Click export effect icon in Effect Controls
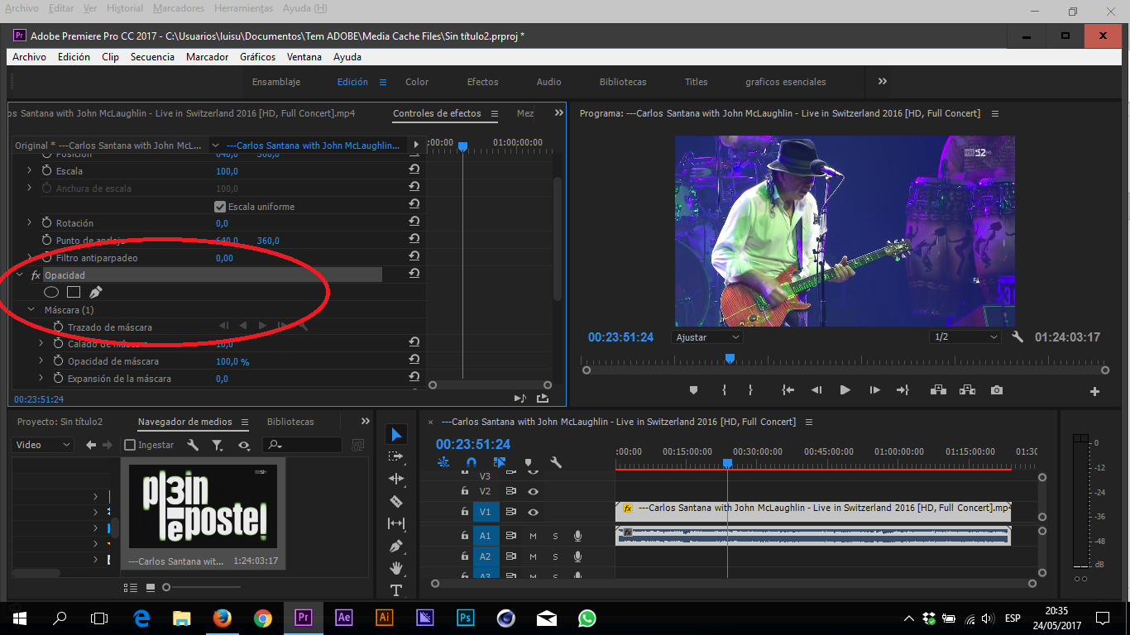Viewport: 1130px width, 635px height. coord(543,398)
